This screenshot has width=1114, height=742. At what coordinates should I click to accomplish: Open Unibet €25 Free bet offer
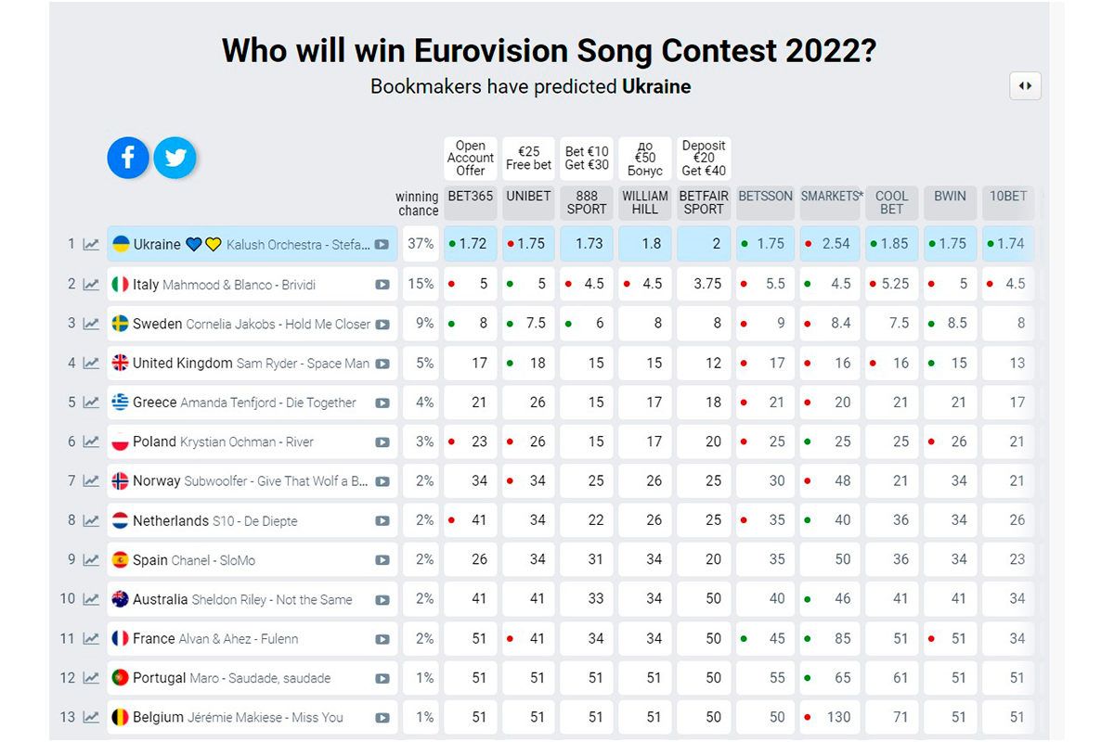528,159
